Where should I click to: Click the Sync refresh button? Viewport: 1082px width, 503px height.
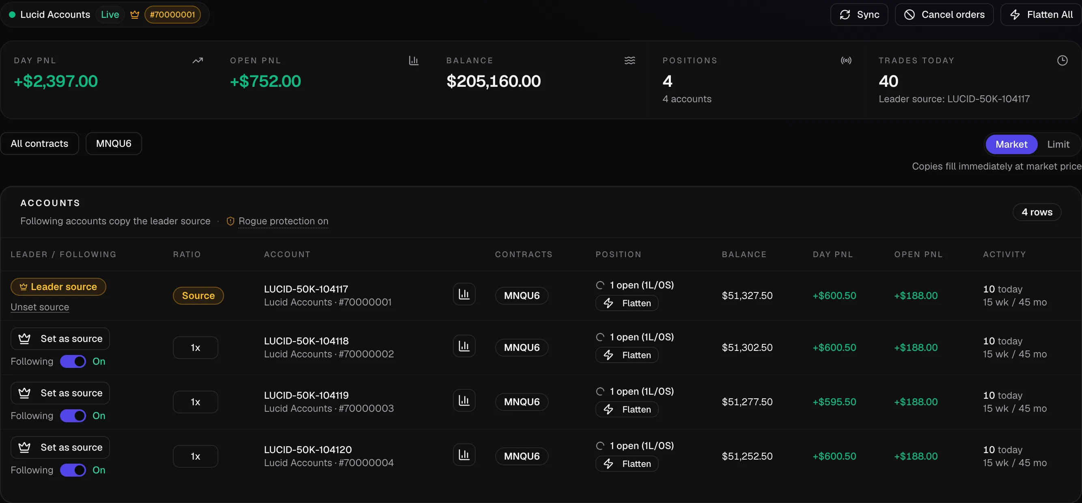click(859, 15)
